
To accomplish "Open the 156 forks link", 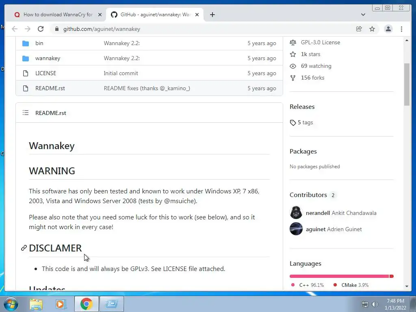I will click(x=312, y=78).
